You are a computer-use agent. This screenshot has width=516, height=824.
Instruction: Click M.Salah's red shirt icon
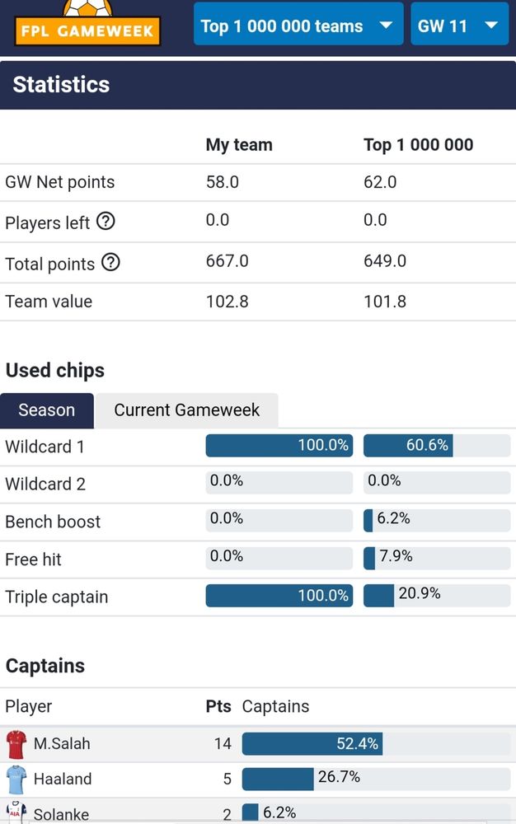(x=16, y=743)
